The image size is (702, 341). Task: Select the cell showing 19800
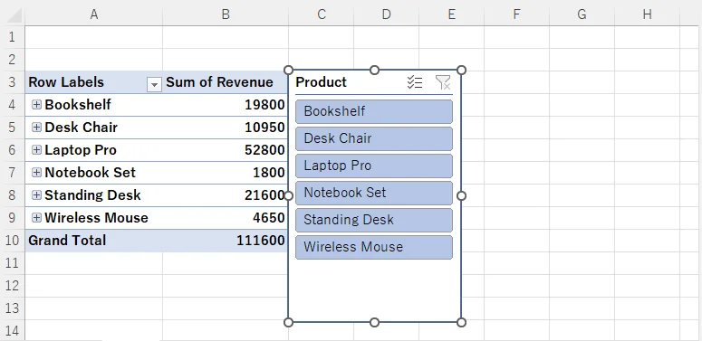click(226, 105)
